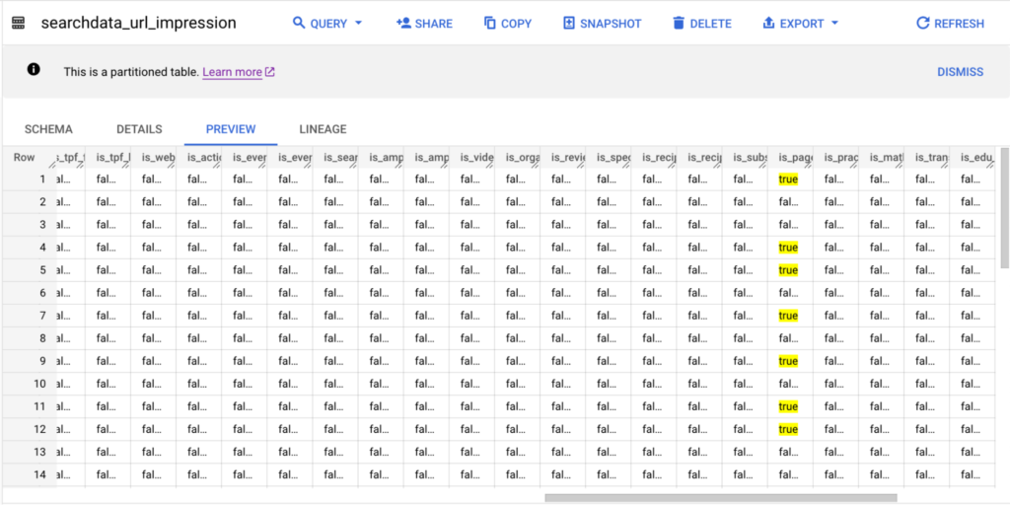Click the magnifier QUERY icon

pyautogui.click(x=298, y=24)
